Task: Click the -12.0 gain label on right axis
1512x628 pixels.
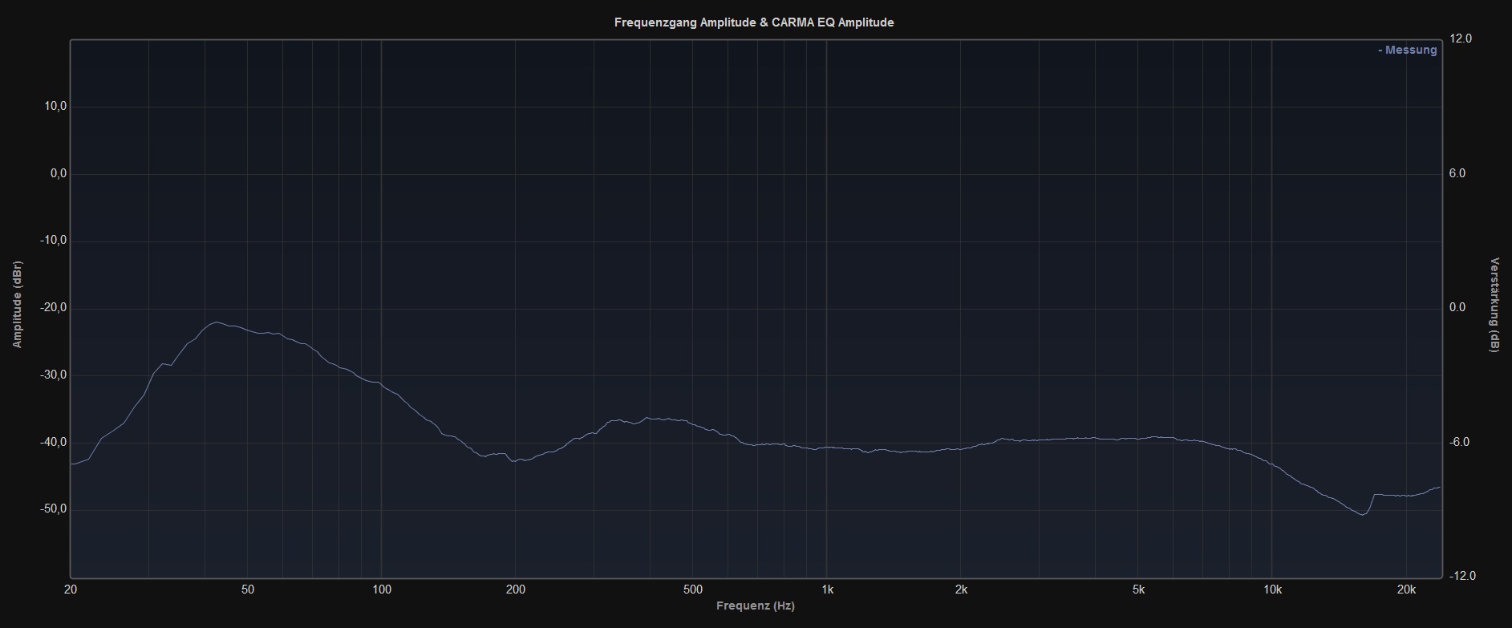Action: pos(1461,576)
